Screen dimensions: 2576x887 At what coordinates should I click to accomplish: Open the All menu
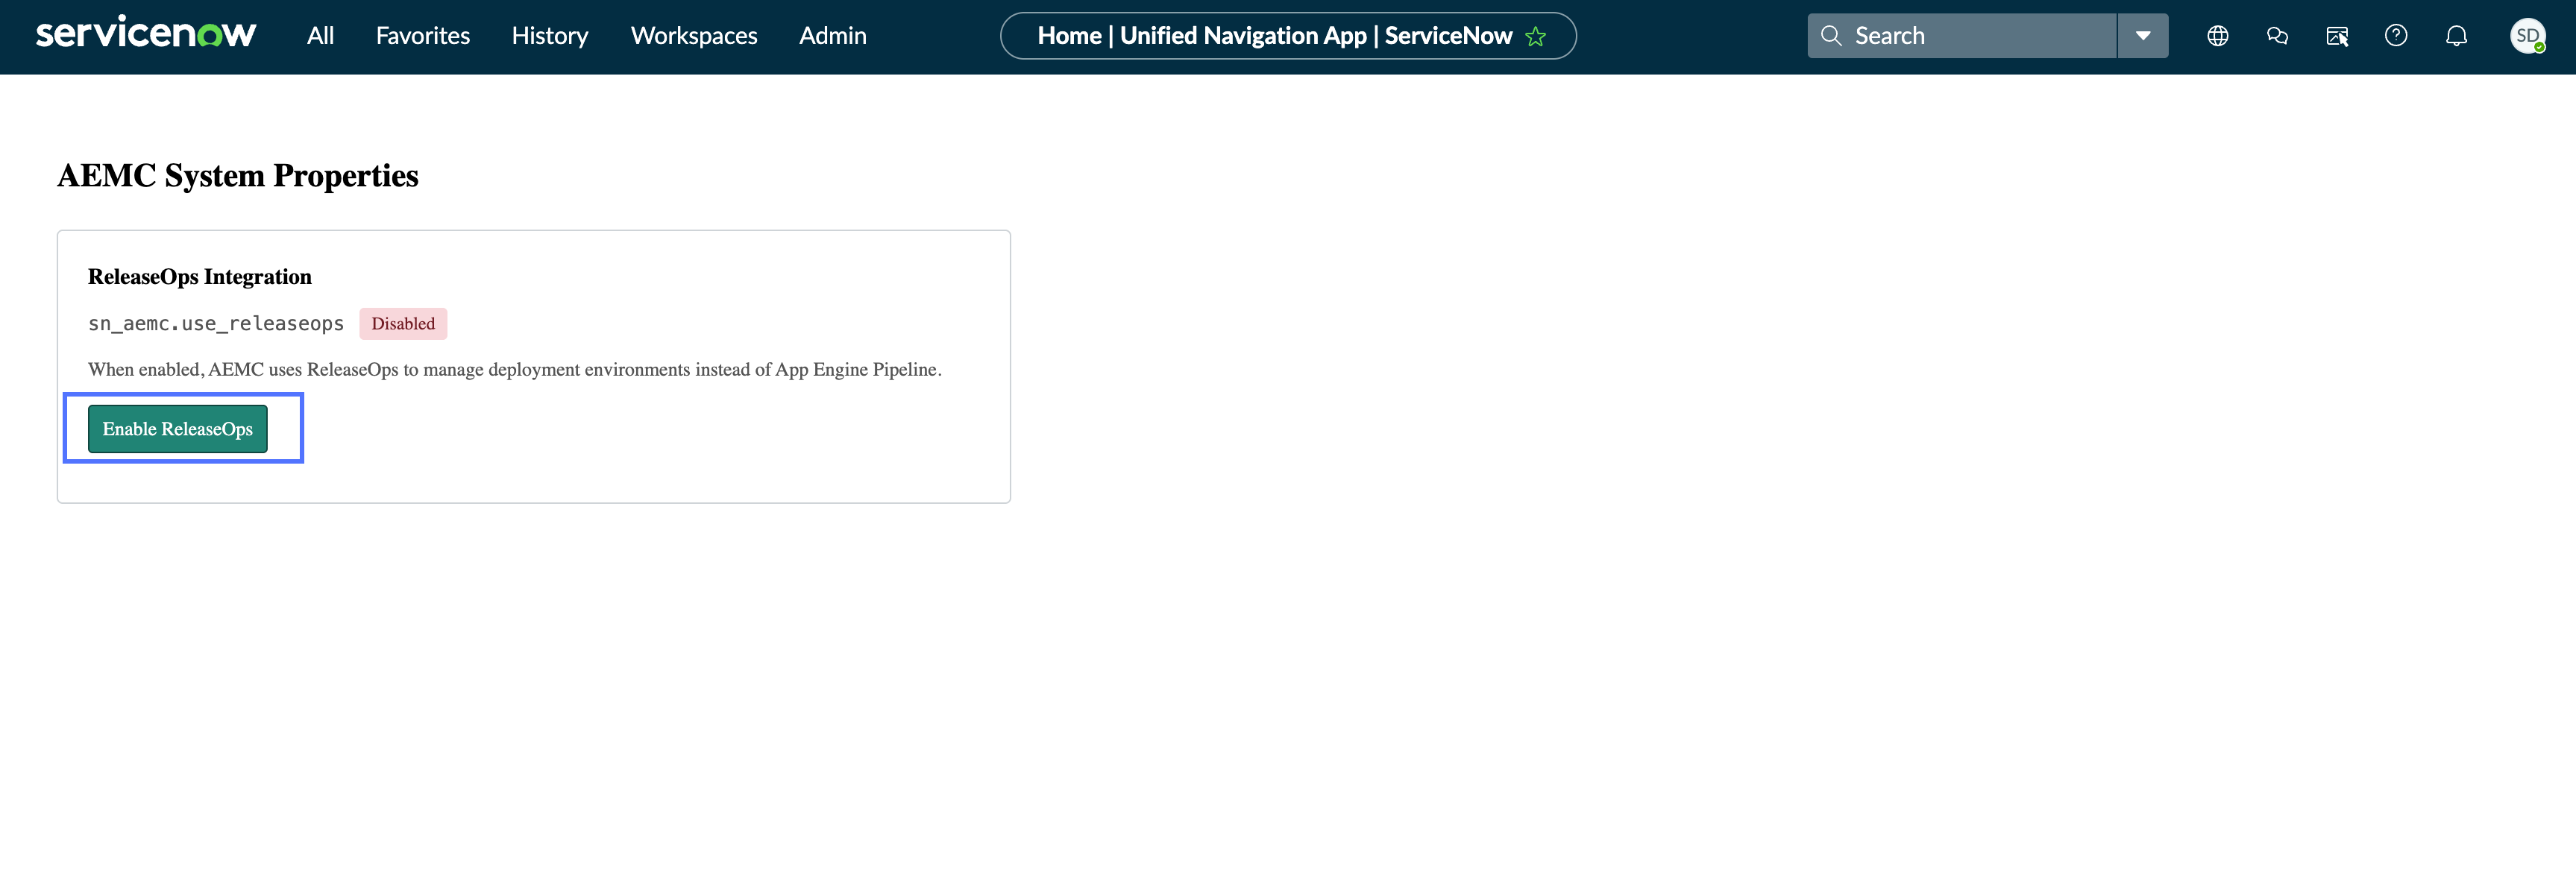320,36
